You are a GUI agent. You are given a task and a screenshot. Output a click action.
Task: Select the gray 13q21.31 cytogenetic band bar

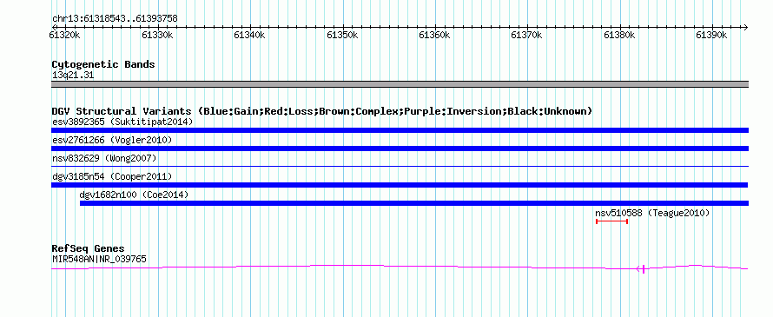400,84
